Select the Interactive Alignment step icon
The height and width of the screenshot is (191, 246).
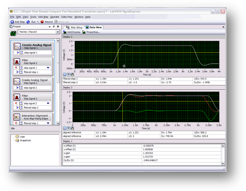pyautogui.click(x=16, y=117)
